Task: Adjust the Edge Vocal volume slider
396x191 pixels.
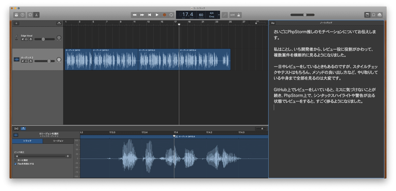Action: (44, 39)
